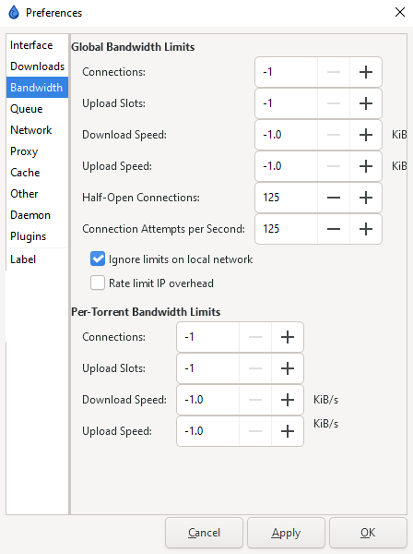Viewport: 413px width, 554px height.
Task: Focus the global Upload Speed input field
Action: coord(286,166)
